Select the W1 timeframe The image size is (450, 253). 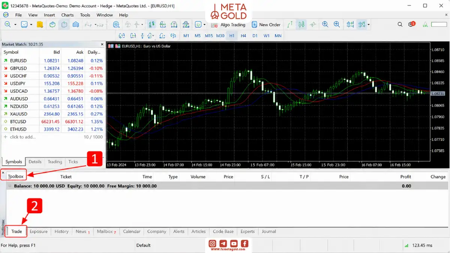266,36
